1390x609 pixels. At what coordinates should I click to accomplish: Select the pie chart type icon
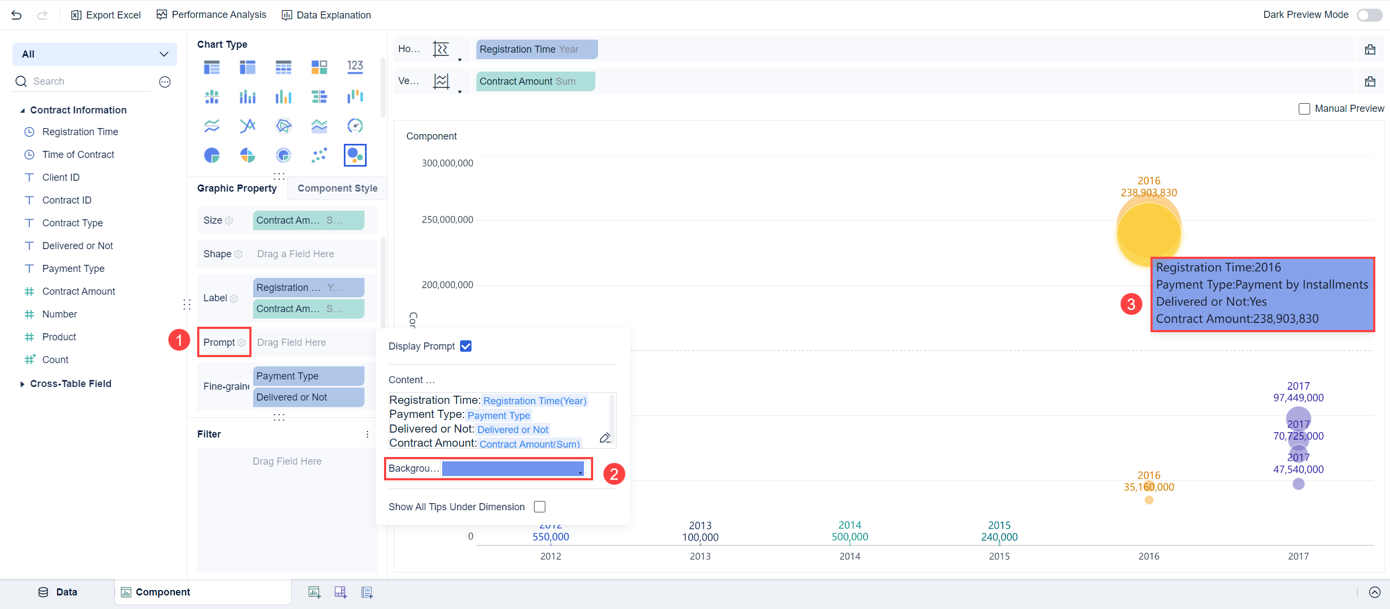(x=212, y=156)
